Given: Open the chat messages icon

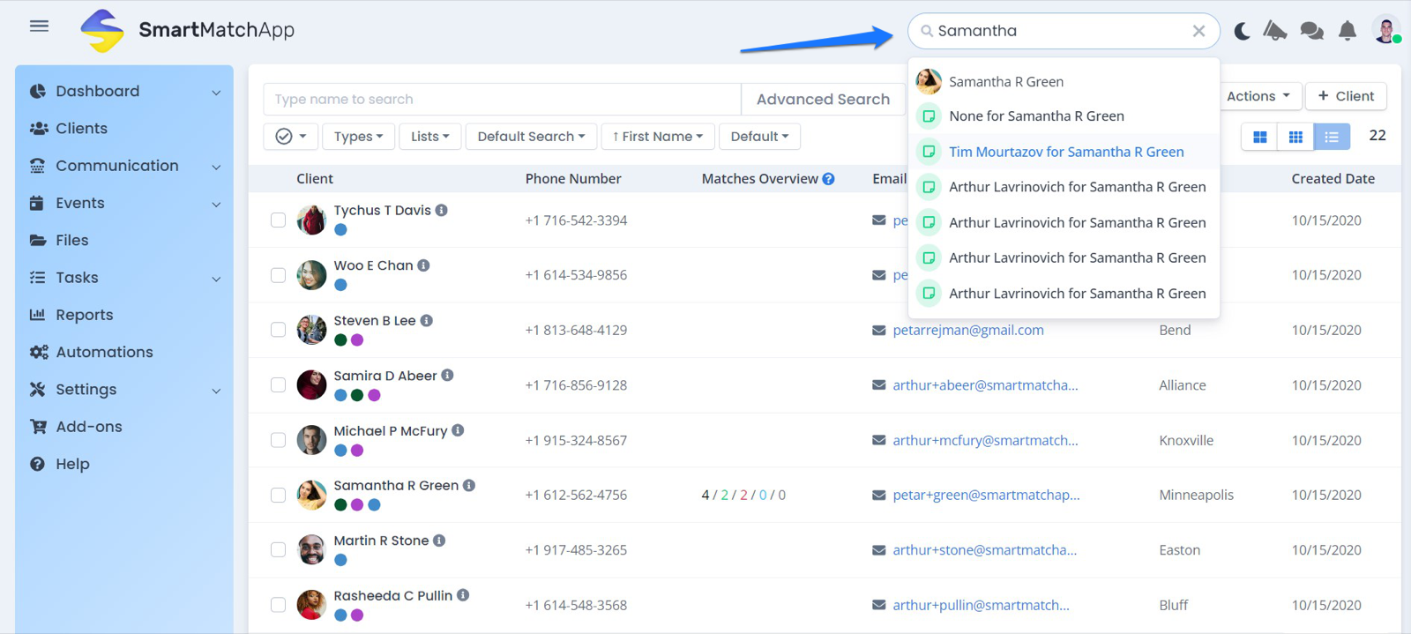Looking at the screenshot, I should (x=1311, y=32).
